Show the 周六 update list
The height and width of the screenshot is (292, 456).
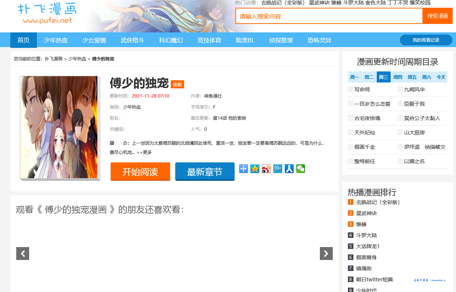pyautogui.click(x=426, y=77)
